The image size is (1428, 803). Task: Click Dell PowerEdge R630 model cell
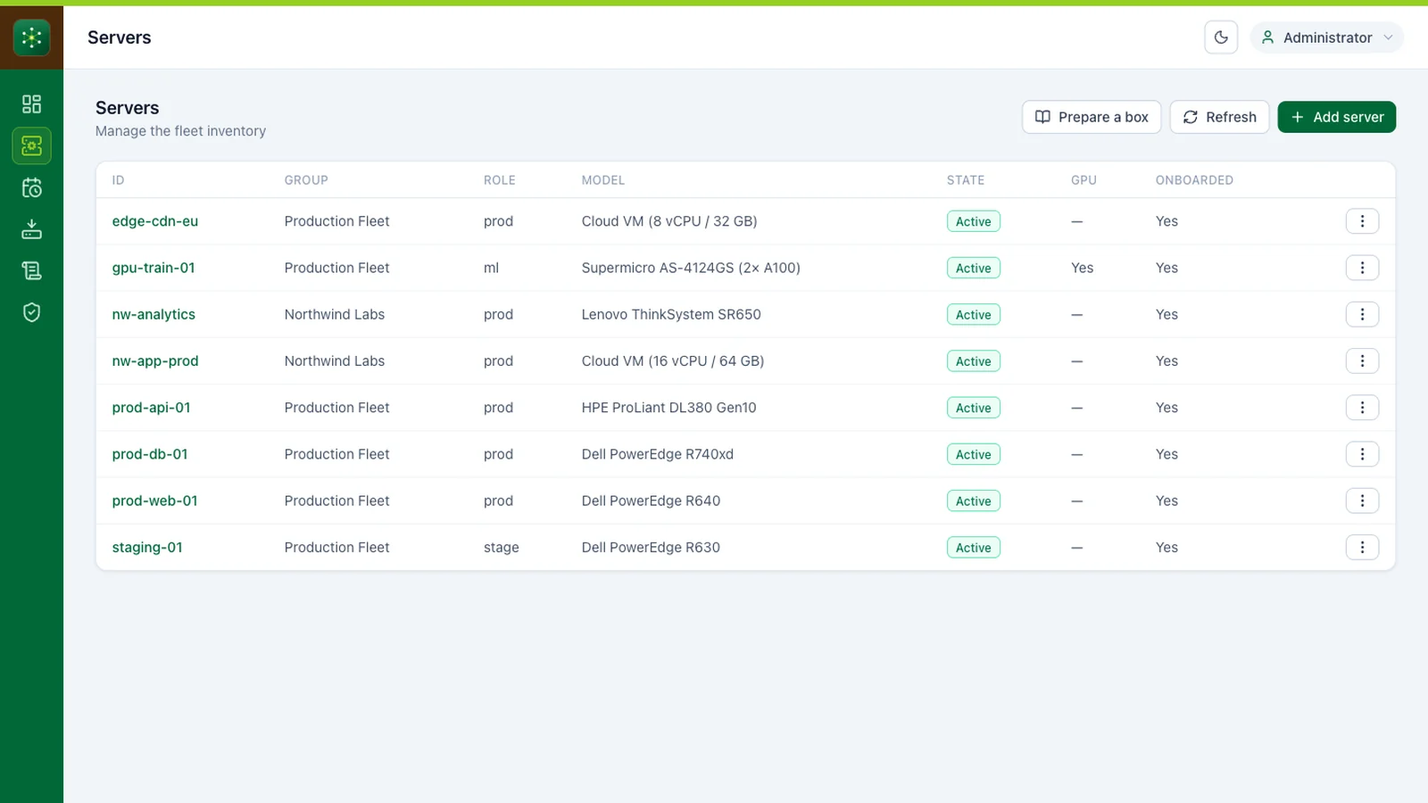(651, 547)
